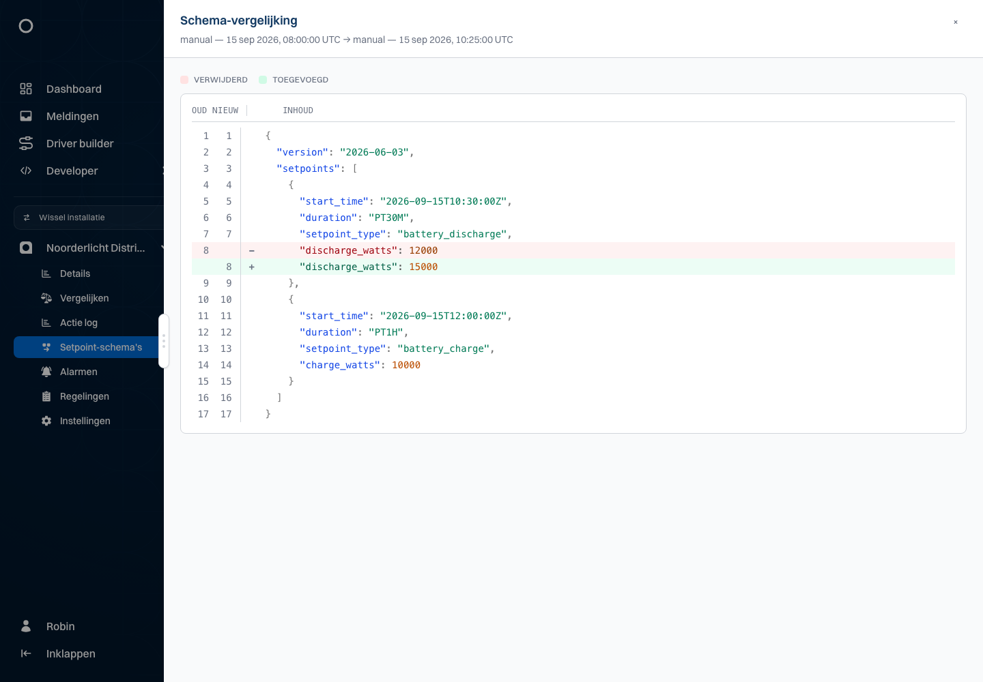
Task: Click the "version": "2026-06-03" line
Action: point(573,152)
